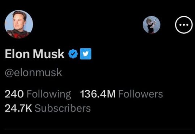
Task: Expand profile actions via the circled ellipsis
Action: pos(184,25)
